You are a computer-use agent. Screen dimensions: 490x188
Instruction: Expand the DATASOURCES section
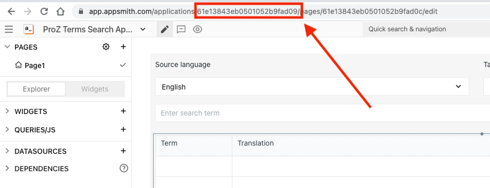tap(7, 151)
